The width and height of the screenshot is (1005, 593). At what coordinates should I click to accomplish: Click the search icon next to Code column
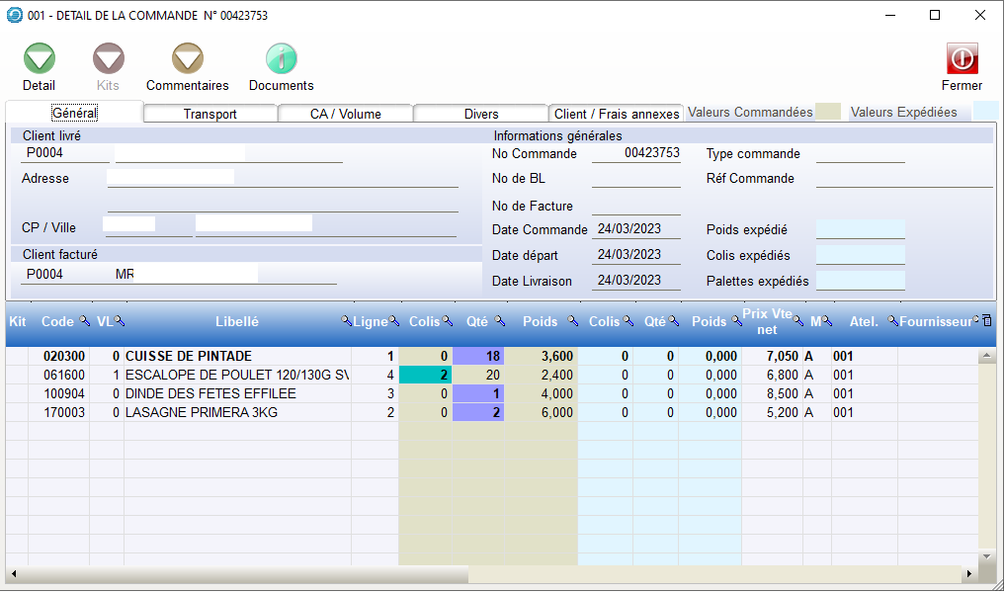pos(84,321)
